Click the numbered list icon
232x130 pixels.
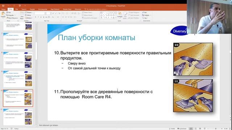coord(67,13)
